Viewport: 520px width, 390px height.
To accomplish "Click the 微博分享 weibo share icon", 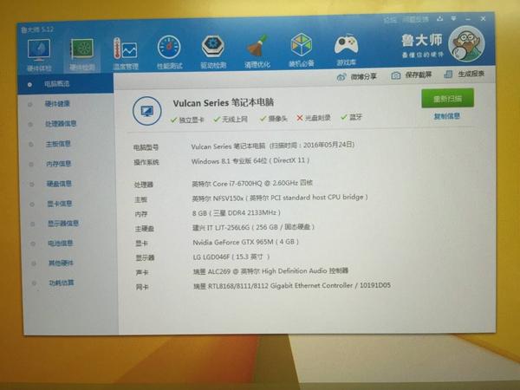I will click(x=341, y=77).
